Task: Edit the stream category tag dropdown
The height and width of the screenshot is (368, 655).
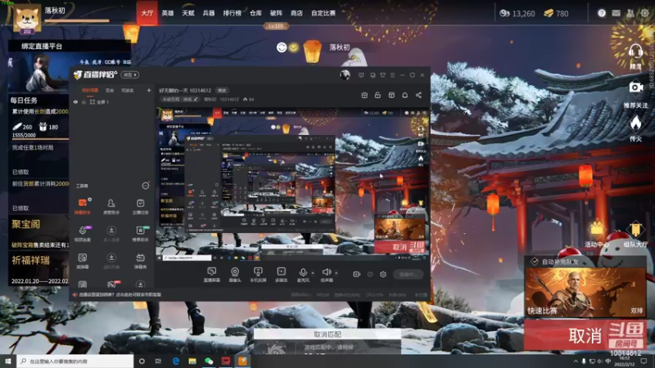Action: click(180, 99)
